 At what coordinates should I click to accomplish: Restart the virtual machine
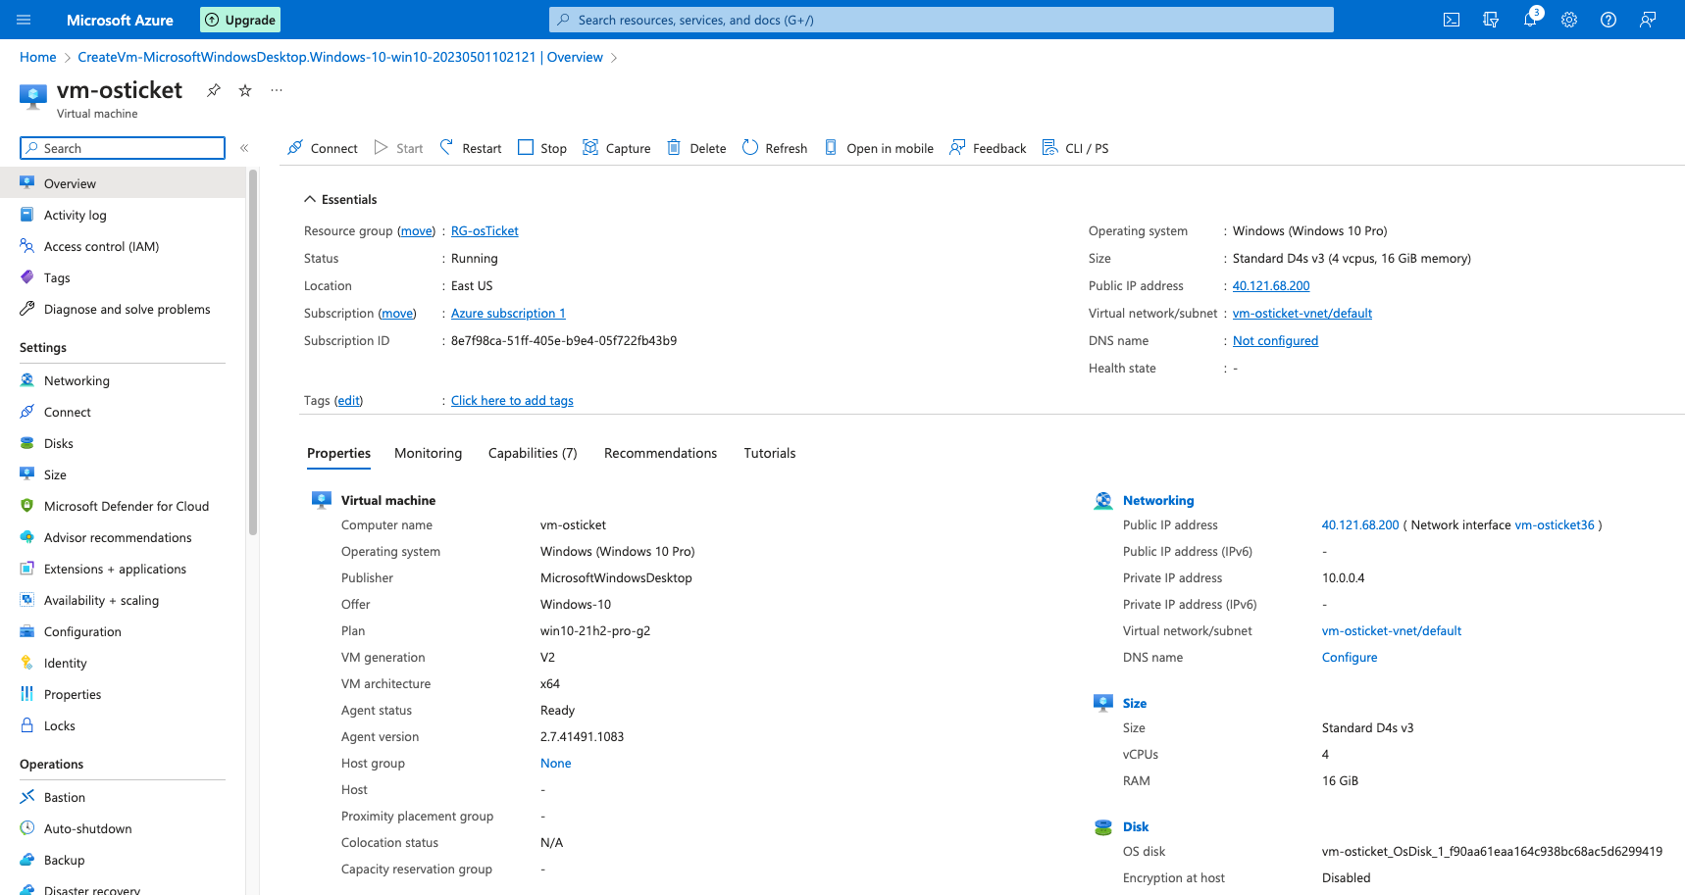[470, 147]
